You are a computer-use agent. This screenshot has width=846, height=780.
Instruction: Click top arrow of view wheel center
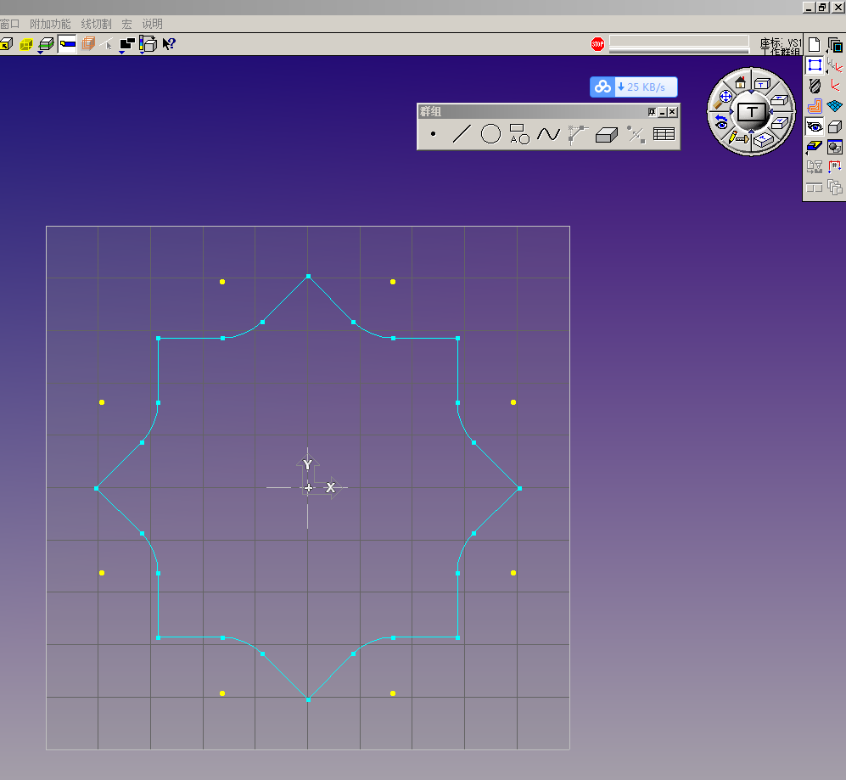[x=751, y=92]
